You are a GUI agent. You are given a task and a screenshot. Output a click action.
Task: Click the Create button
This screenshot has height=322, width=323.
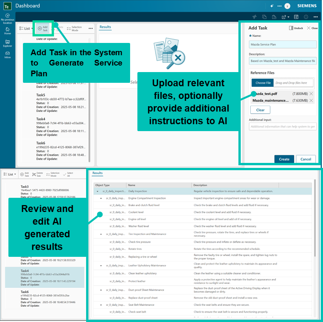point(284,159)
